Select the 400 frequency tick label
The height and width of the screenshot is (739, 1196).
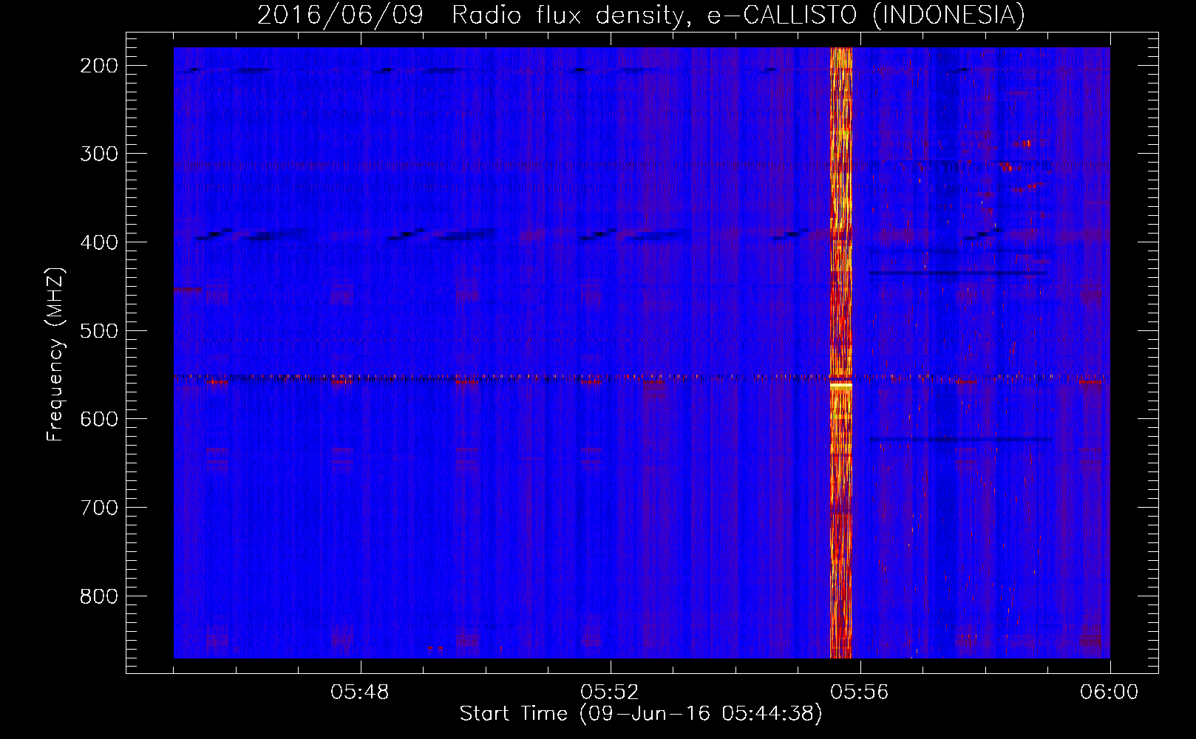click(99, 242)
